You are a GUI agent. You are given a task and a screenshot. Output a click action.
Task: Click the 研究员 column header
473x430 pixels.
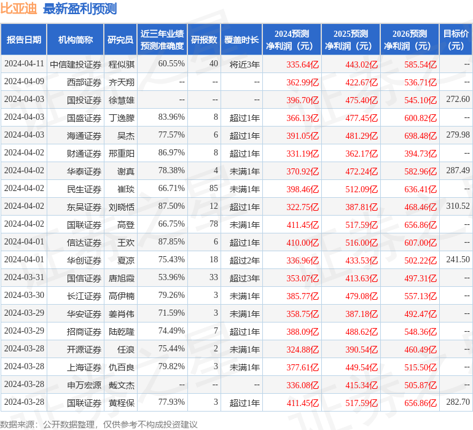tap(120, 39)
